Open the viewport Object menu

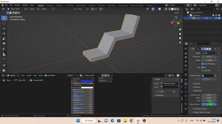[44, 9]
